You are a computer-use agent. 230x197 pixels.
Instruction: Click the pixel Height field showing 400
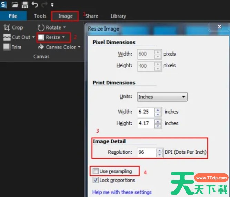pyautogui.click(x=146, y=66)
